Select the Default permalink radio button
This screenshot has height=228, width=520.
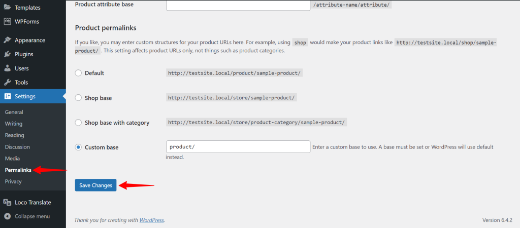78,73
